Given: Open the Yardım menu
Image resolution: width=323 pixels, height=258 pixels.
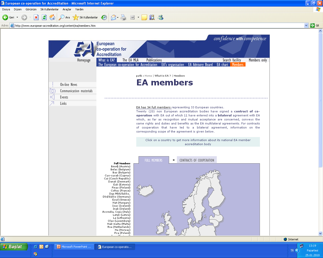Looking at the screenshot, I should coord(79,9).
